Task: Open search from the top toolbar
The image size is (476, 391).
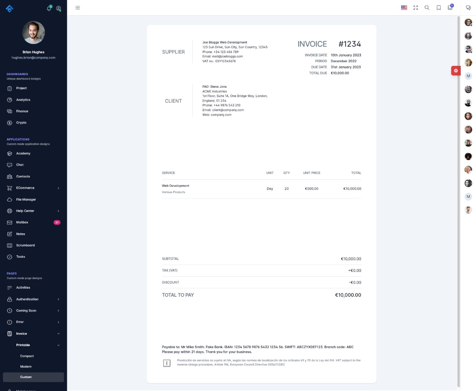Action: coord(427,7)
